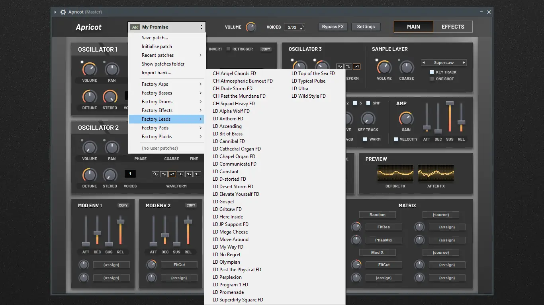Click COPY in the MOD ENV 2 panel
The width and height of the screenshot is (544, 305).
click(x=191, y=205)
